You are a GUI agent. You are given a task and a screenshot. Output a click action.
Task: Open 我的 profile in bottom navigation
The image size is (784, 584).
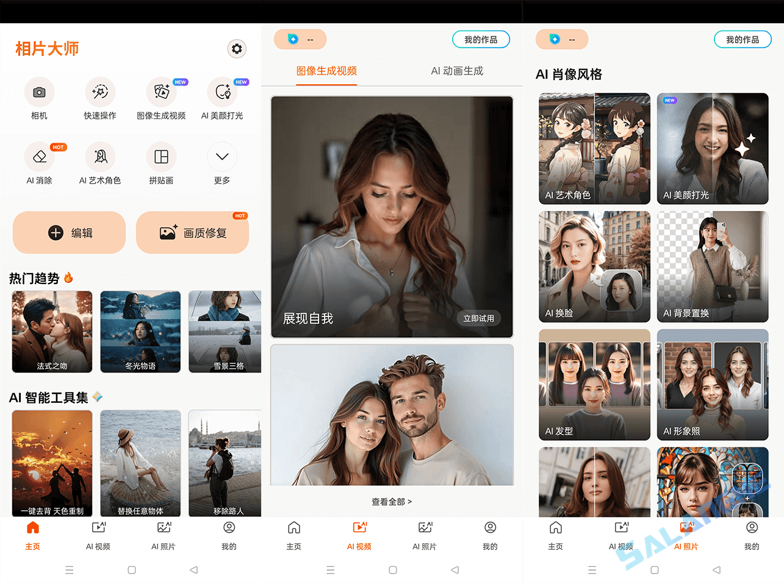pyautogui.click(x=229, y=535)
